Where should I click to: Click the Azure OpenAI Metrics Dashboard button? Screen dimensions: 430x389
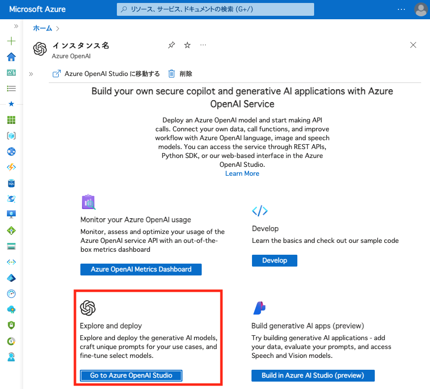(141, 270)
